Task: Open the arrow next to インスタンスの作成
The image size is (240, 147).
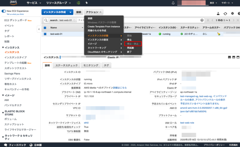Action: [70, 12]
